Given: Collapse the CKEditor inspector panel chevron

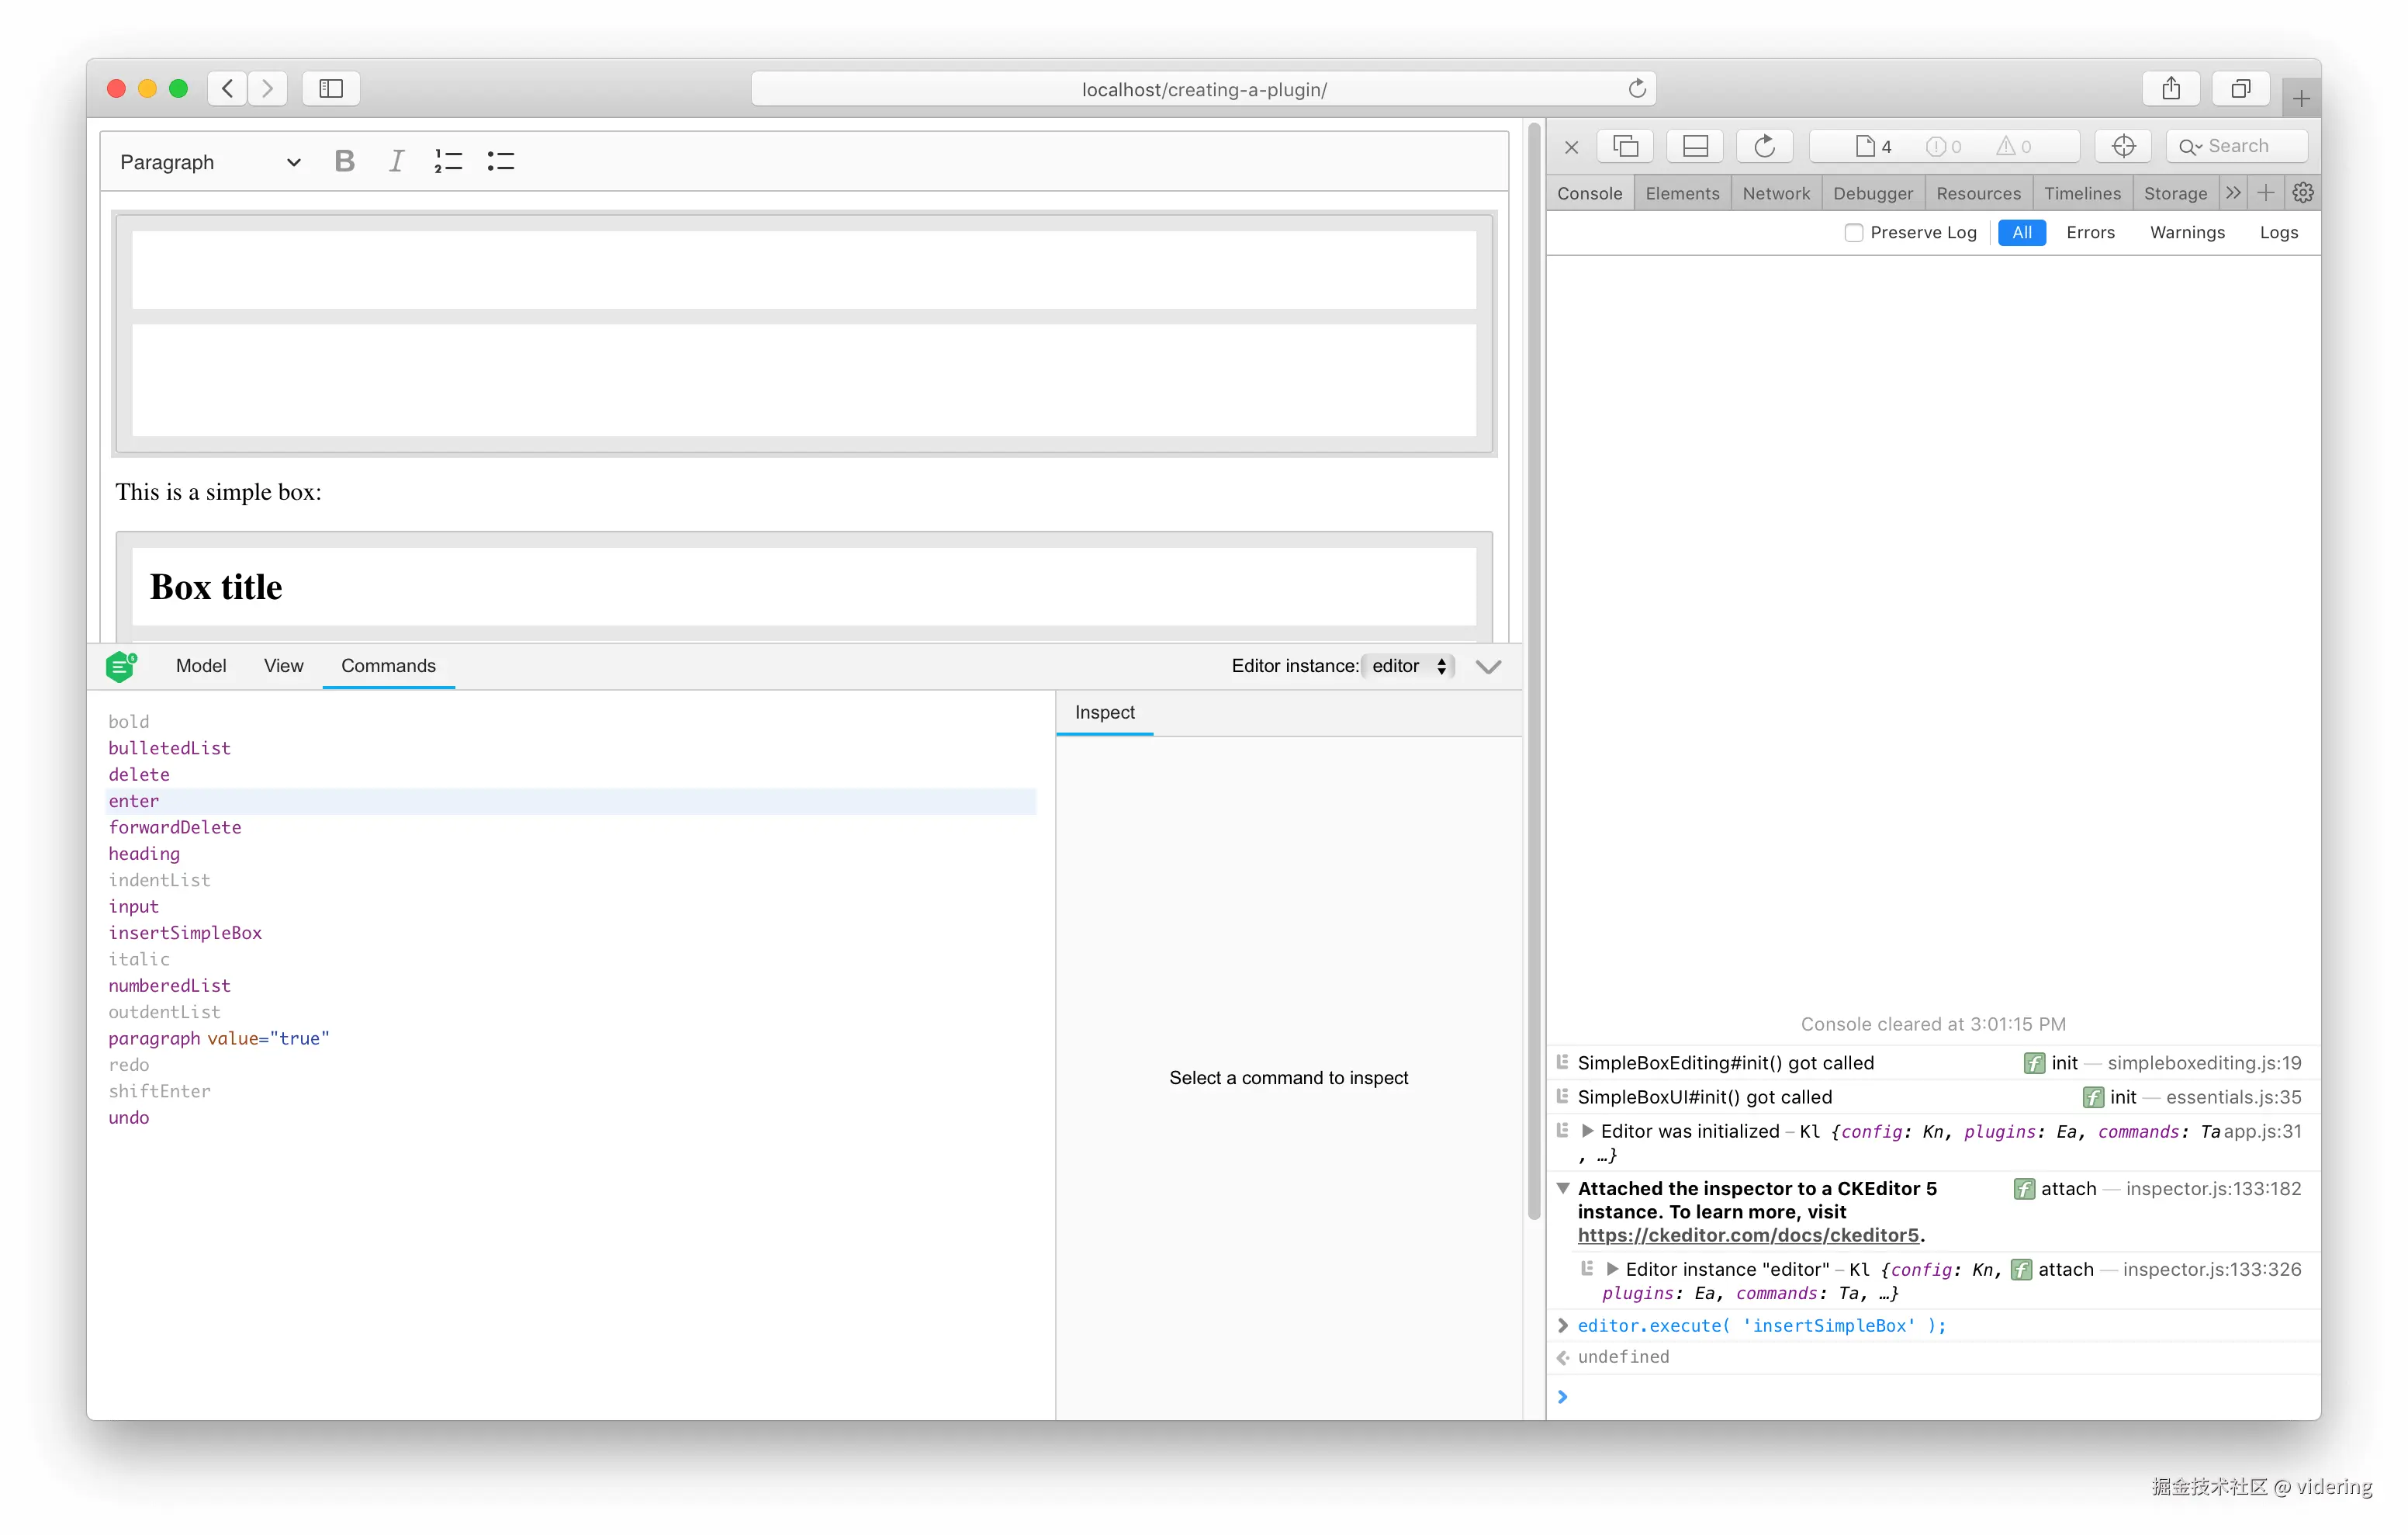Looking at the screenshot, I should coord(1488,667).
